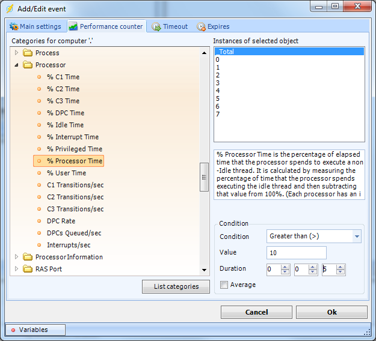Select the _Total instance

pos(289,52)
